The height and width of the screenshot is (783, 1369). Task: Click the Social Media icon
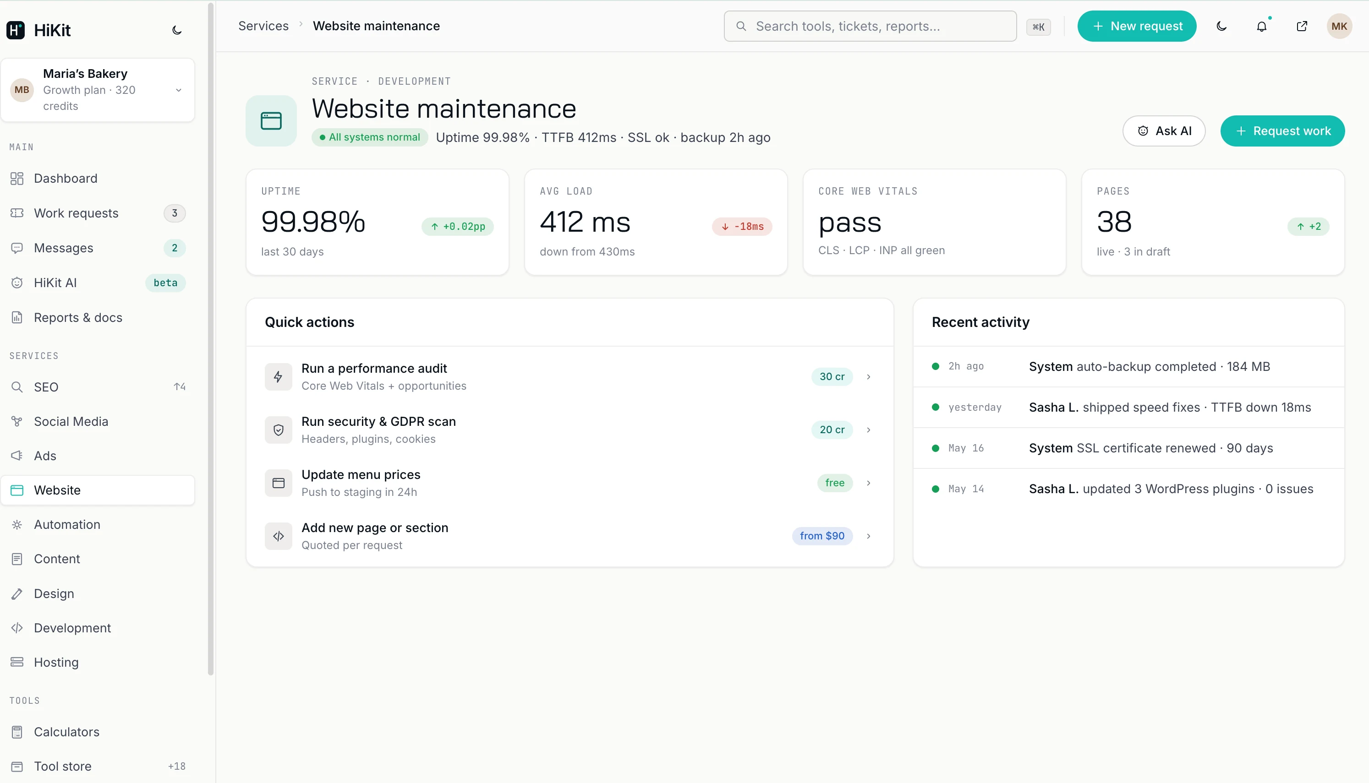coord(17,421)
